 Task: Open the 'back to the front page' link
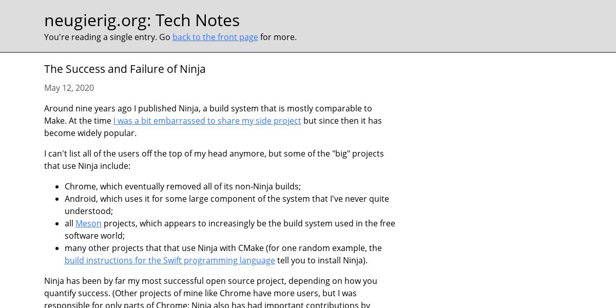pyautogui.click(x=215, y=37)
